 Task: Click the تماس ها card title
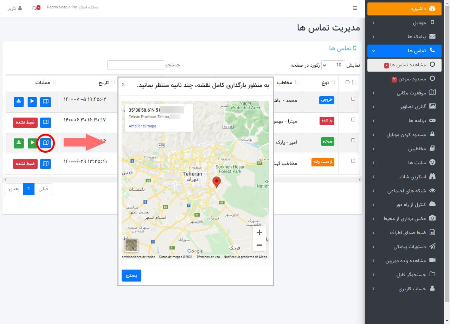coord(343,48)
